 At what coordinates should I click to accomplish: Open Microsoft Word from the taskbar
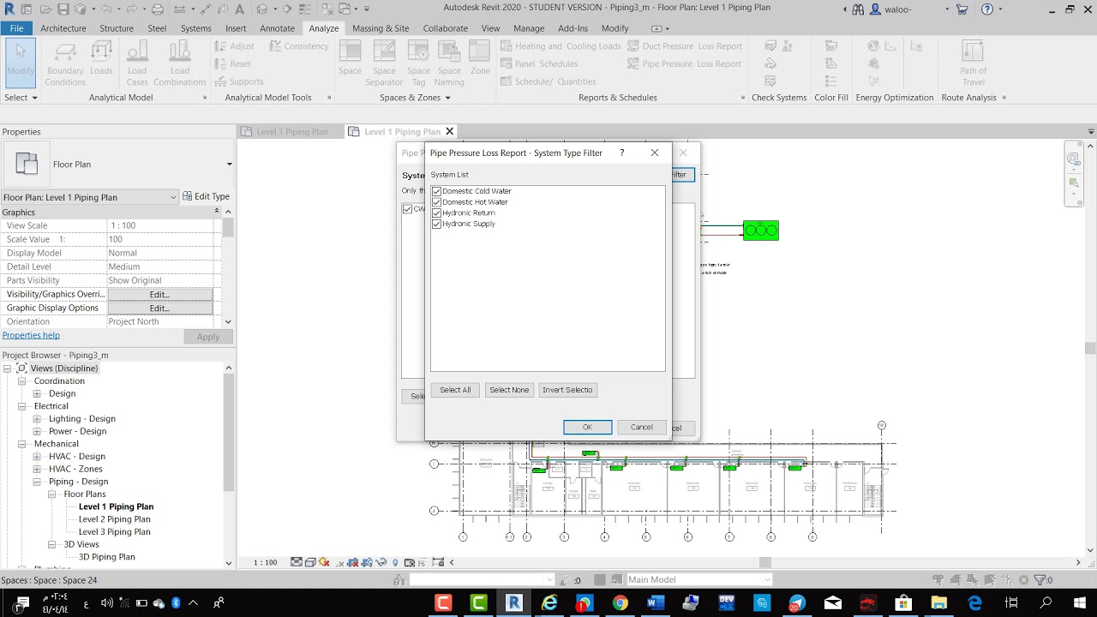coord(656,603)
